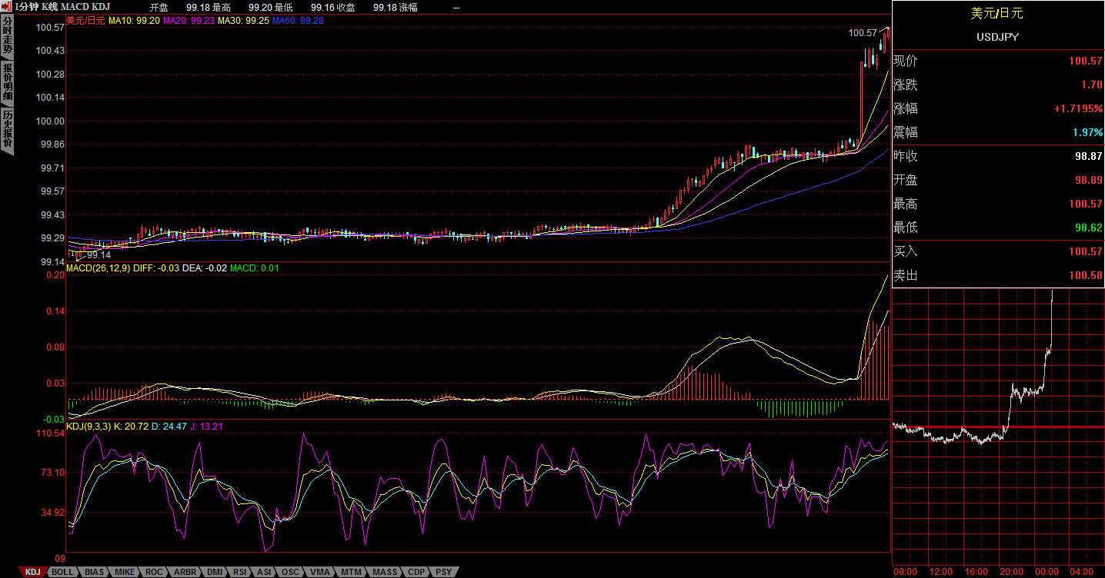This screenshot has height=578, width=1105.
Task: Switch to the BIAS indicator tab
Action: click(94, 573)
